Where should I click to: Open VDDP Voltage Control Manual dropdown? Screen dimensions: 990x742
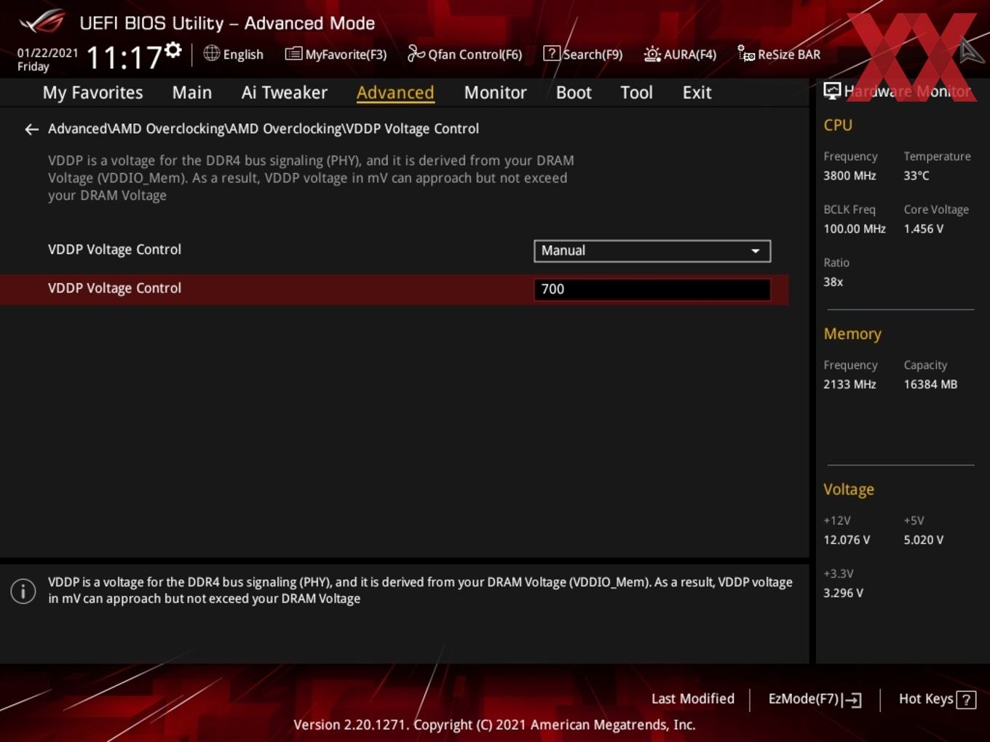(x=652, y=251)
